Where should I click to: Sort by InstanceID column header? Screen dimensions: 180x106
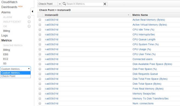click(52, 15)
